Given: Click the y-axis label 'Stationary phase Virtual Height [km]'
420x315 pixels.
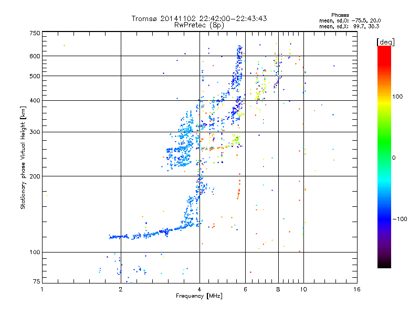Looking at the screenshot, I should (x=23, y=157).
